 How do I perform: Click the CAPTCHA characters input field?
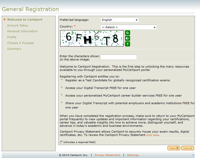(119, 57)
